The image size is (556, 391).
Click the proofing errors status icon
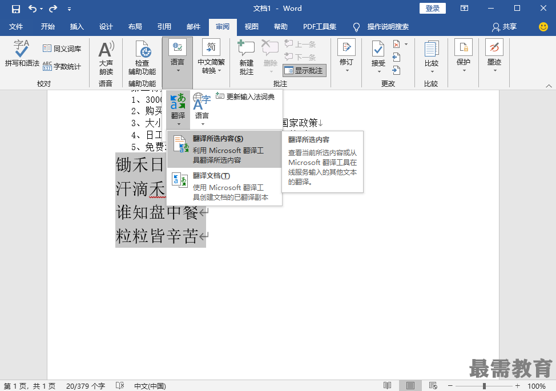click(120, 386)
